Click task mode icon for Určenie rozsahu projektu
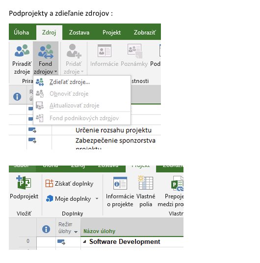Screen dimensions: 260x263 tap(32, 130)
